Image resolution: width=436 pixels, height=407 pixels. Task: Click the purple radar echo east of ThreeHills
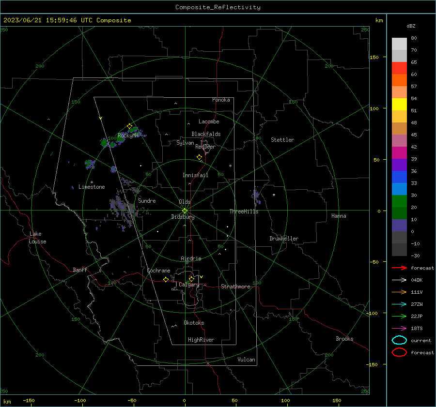[256, 195]
